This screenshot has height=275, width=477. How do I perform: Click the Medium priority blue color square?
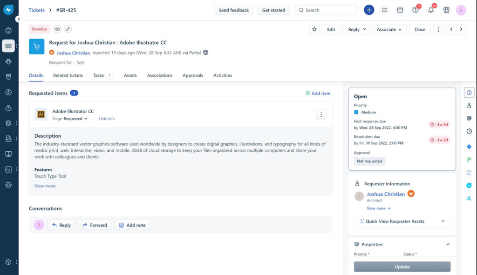356,112
